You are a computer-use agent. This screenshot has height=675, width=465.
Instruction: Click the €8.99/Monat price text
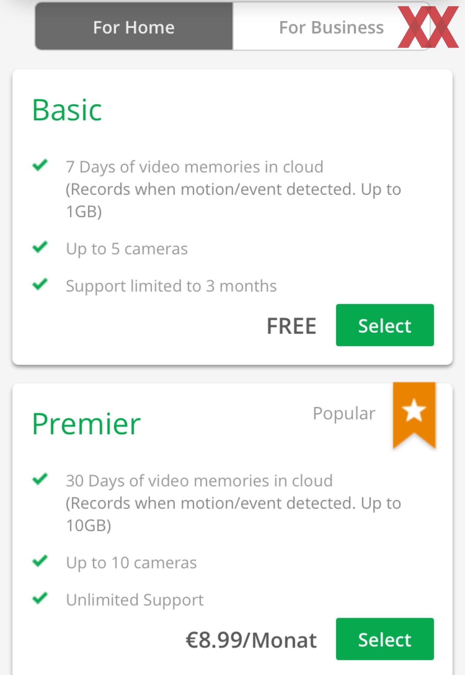click(251, 640)
